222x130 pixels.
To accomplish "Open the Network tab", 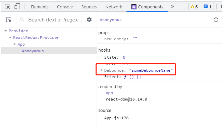I will pyautogui.click(x=114, y=7).
